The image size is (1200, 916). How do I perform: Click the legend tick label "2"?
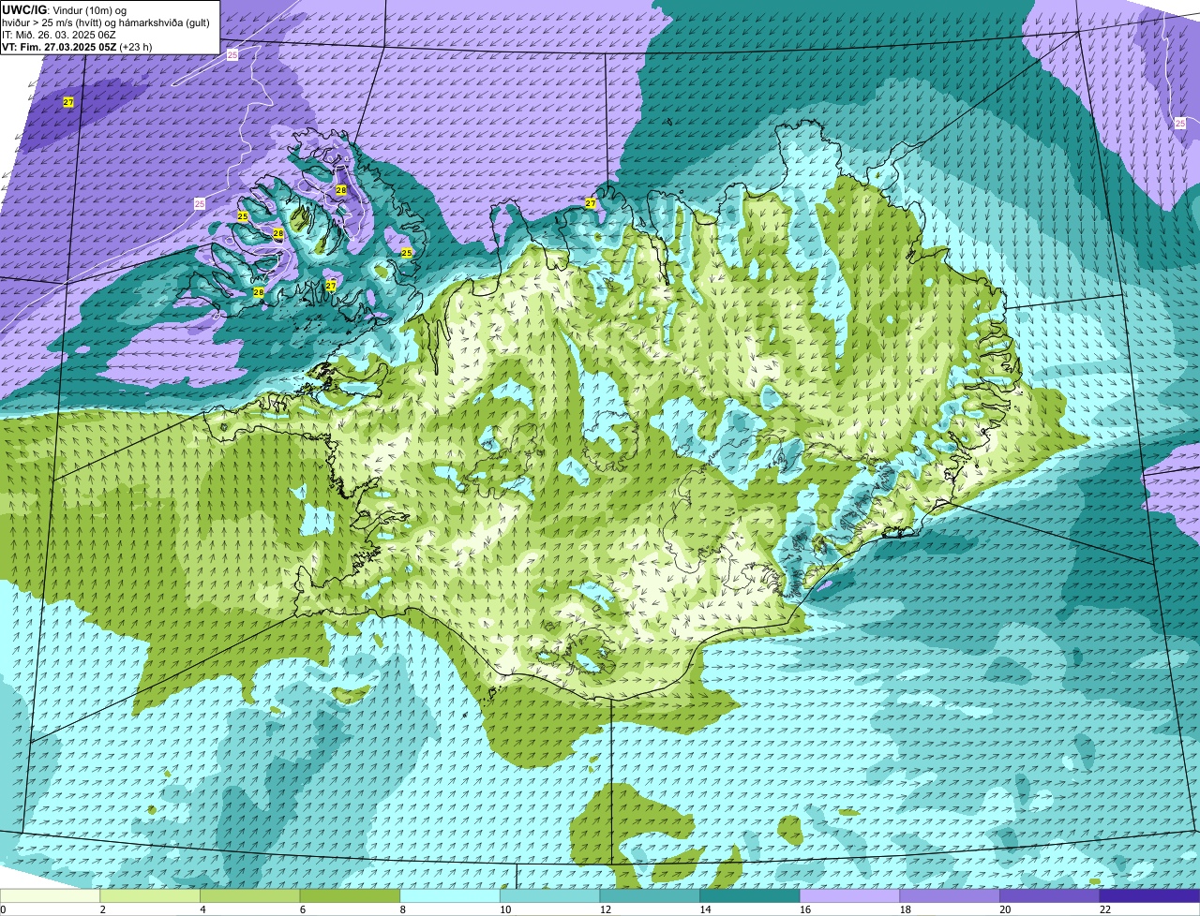(102, 909)
